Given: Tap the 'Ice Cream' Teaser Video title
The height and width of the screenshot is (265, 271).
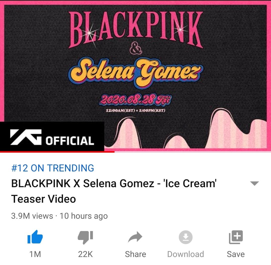Looking at the screenshot, I should coord(114,191).
